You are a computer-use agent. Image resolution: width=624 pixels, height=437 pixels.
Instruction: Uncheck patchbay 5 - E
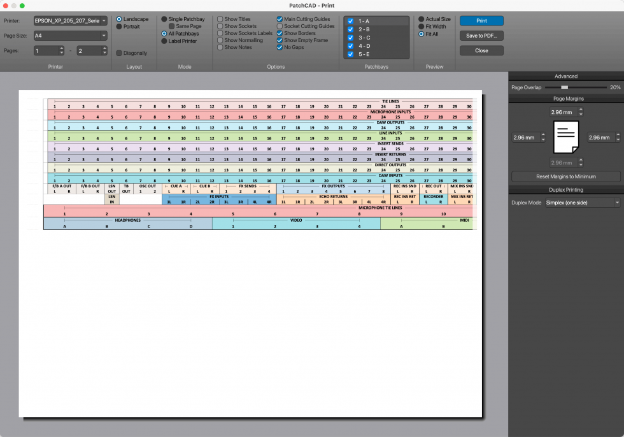pos(350,54)
